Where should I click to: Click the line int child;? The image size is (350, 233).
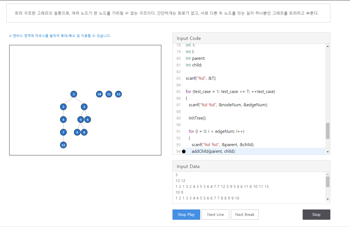click(194, 65)
